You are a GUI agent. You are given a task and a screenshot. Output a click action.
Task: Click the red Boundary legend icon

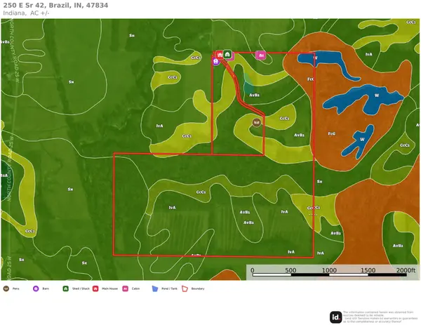click(x=185, y=288)
